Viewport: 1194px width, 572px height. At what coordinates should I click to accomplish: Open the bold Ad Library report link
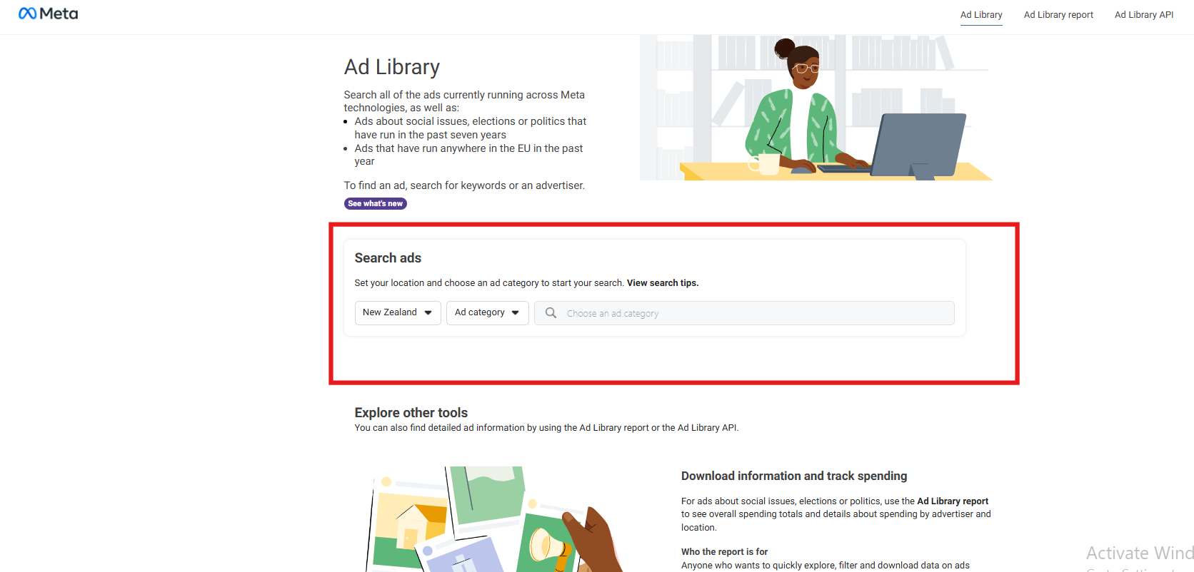pyautogui.click(x=953, y=501)
